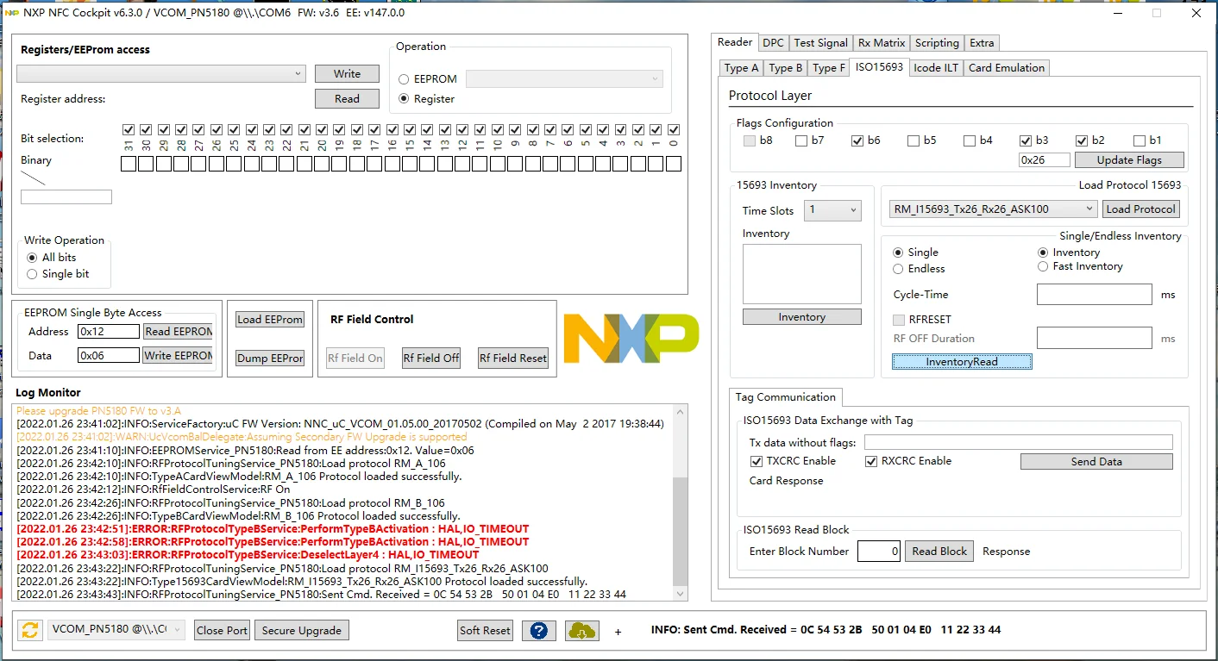Open the Test Signal tab
This screenshot has height=661, width=1218.
pyautogui.click(x=820, y=43)
